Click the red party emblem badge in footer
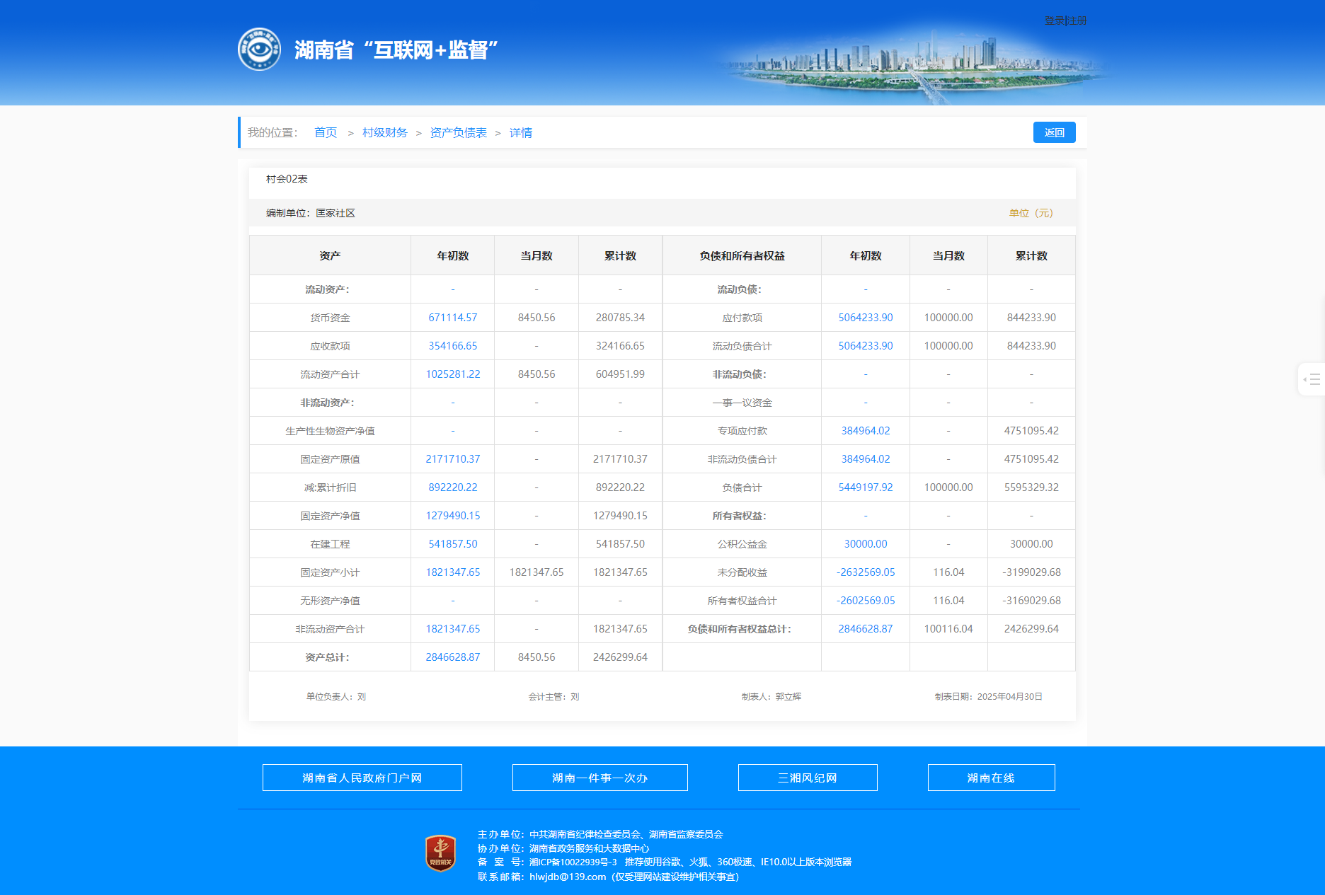The image size is (1325, 895). [440, 853]
